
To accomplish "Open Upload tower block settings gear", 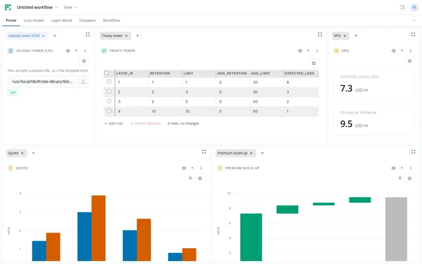I will click(84, 61).
